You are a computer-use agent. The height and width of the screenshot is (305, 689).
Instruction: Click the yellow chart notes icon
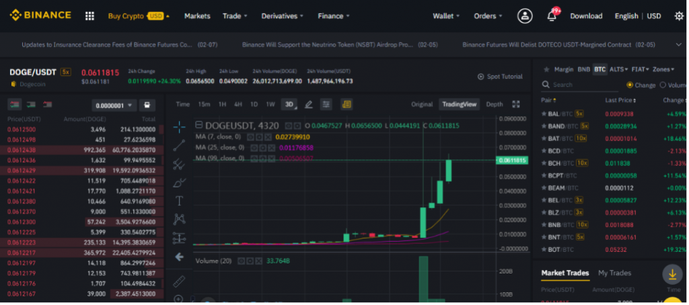pyautogui.click(x=347, y=104)
